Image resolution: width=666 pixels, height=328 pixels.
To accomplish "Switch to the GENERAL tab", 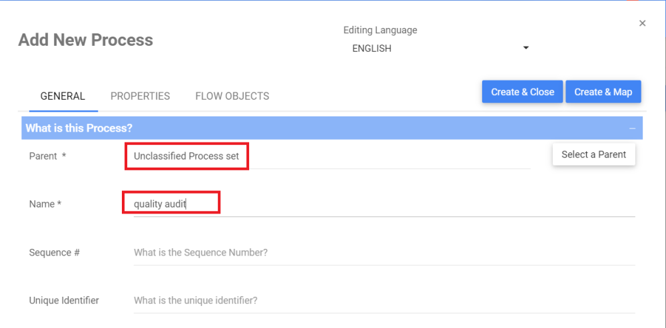I will click(63, 96).
